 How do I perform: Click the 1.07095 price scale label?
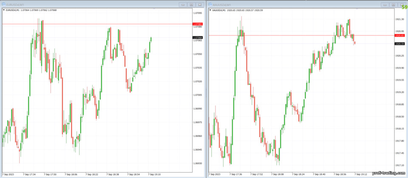click(198, 13)
